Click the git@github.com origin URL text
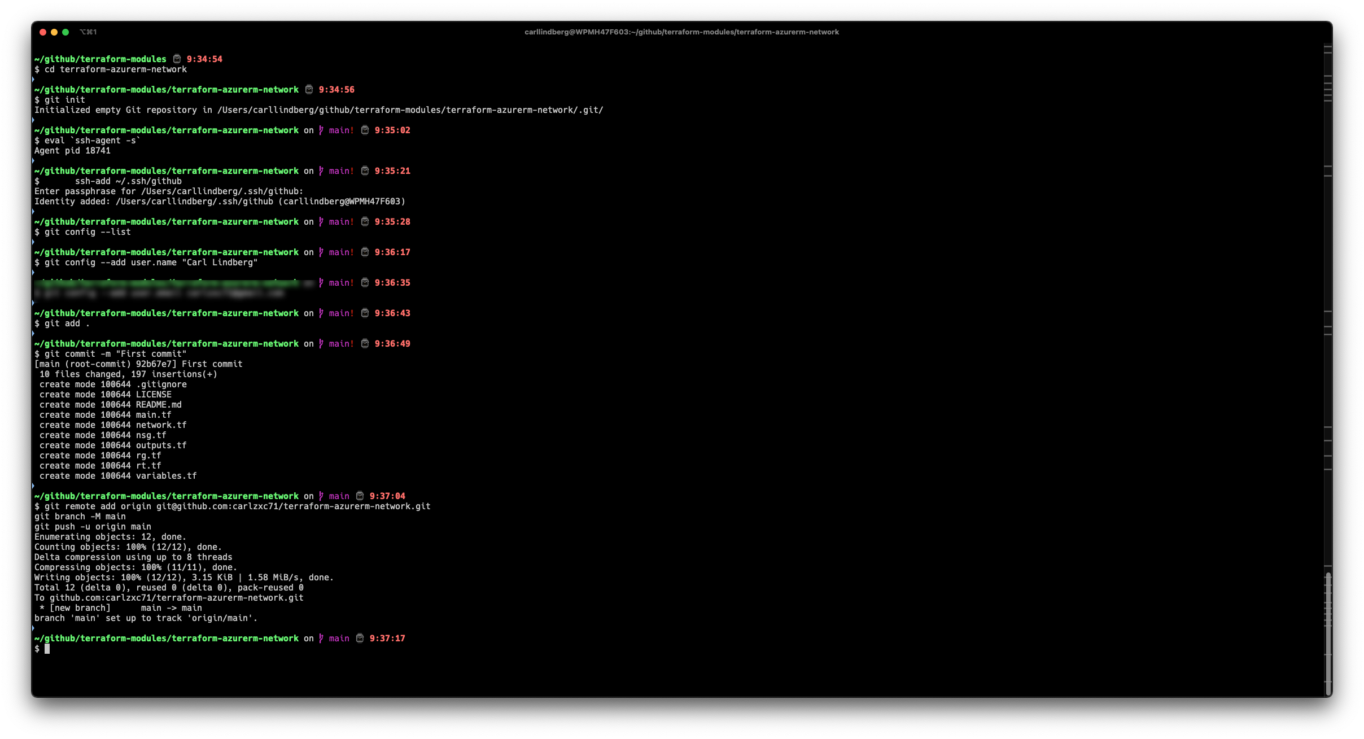Image resolution: width=1364 pixels, height=739 pixels. [x=293, y=506]
